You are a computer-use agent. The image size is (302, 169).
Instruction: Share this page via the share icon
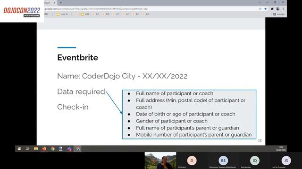tap(260, 9)
